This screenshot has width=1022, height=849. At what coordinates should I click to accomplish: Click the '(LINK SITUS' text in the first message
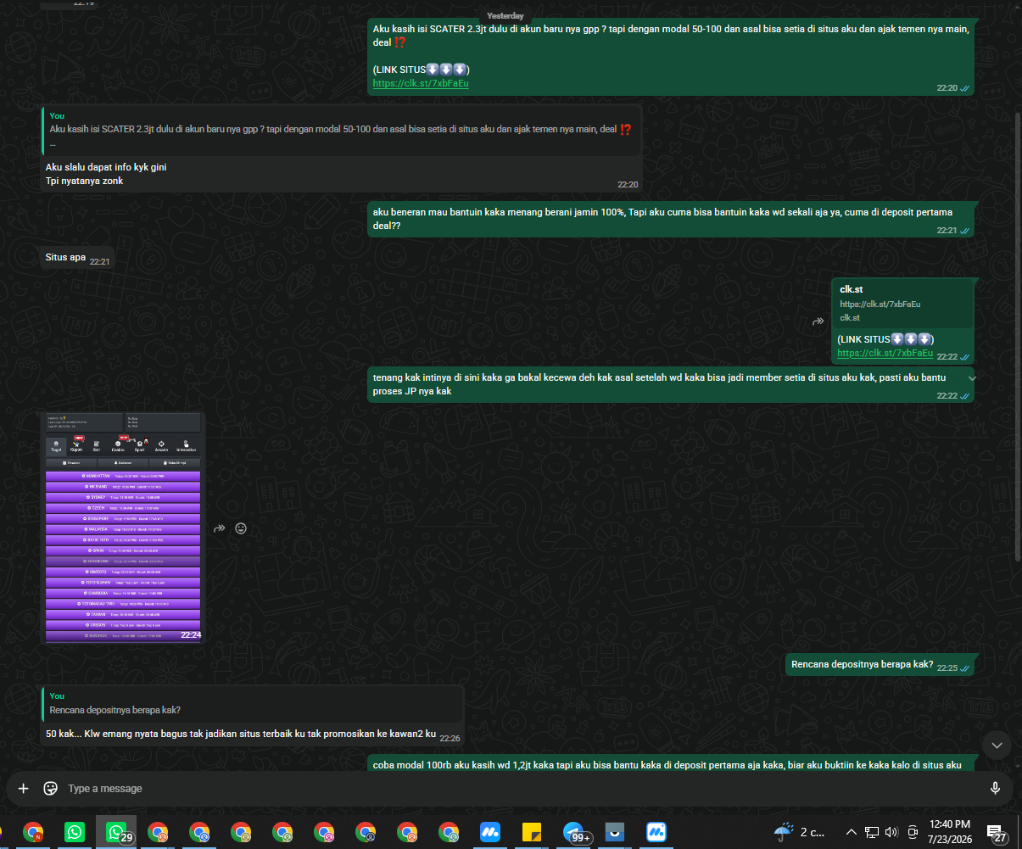[x=399, y=69]
